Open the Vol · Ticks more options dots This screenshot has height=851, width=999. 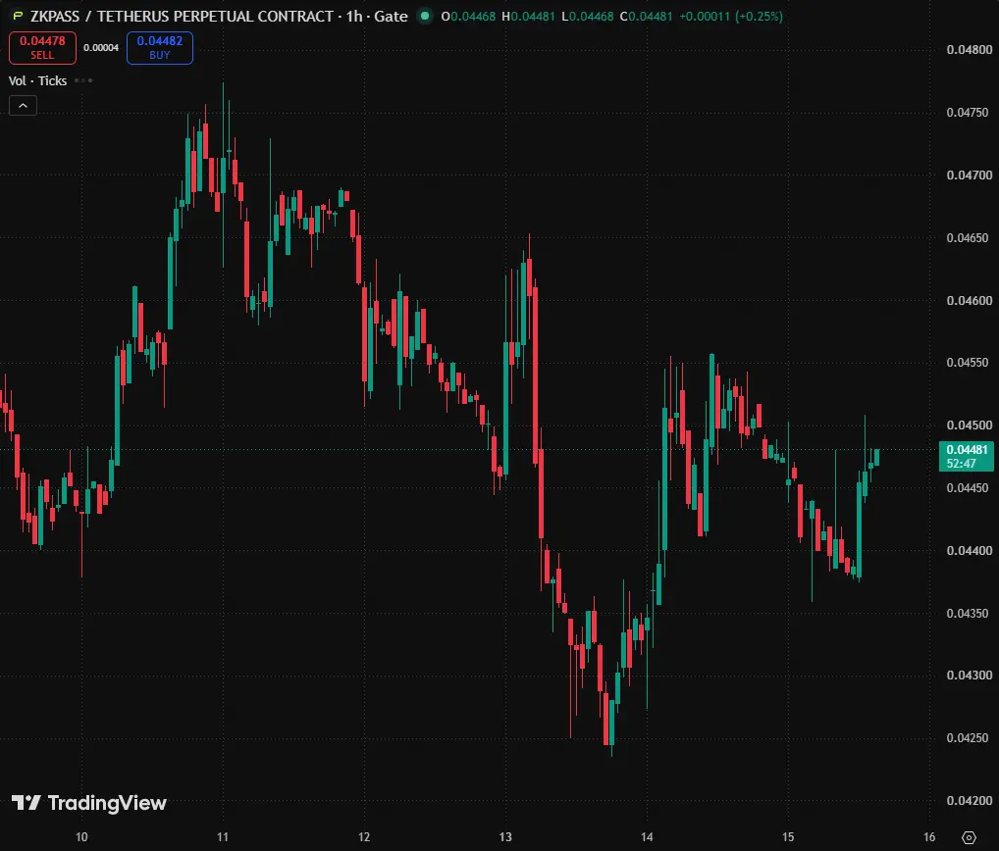point(83,80)
